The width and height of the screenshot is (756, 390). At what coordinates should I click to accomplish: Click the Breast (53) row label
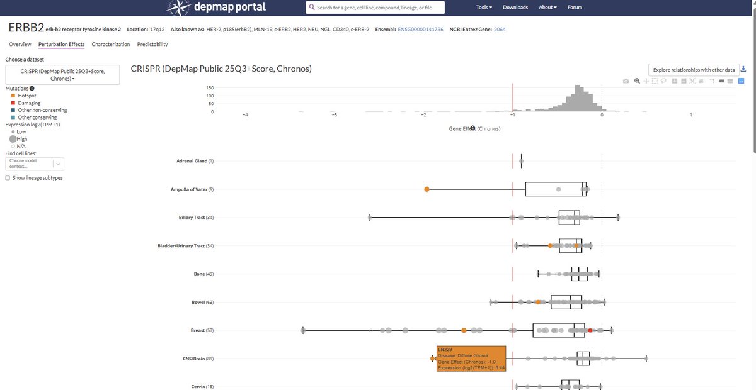click(x=202, y=330)
